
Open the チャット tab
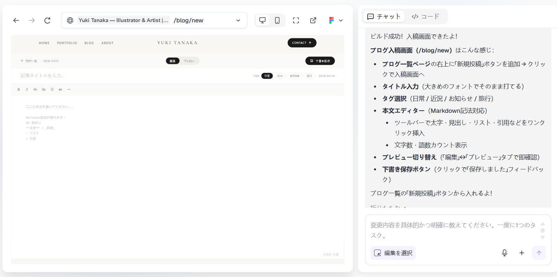click(384, 17)
